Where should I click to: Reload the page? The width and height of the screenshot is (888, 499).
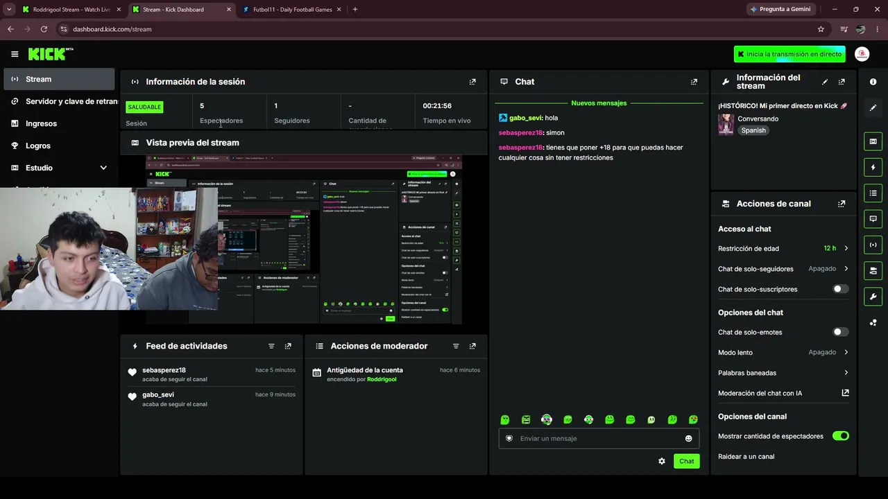point(44,29)
